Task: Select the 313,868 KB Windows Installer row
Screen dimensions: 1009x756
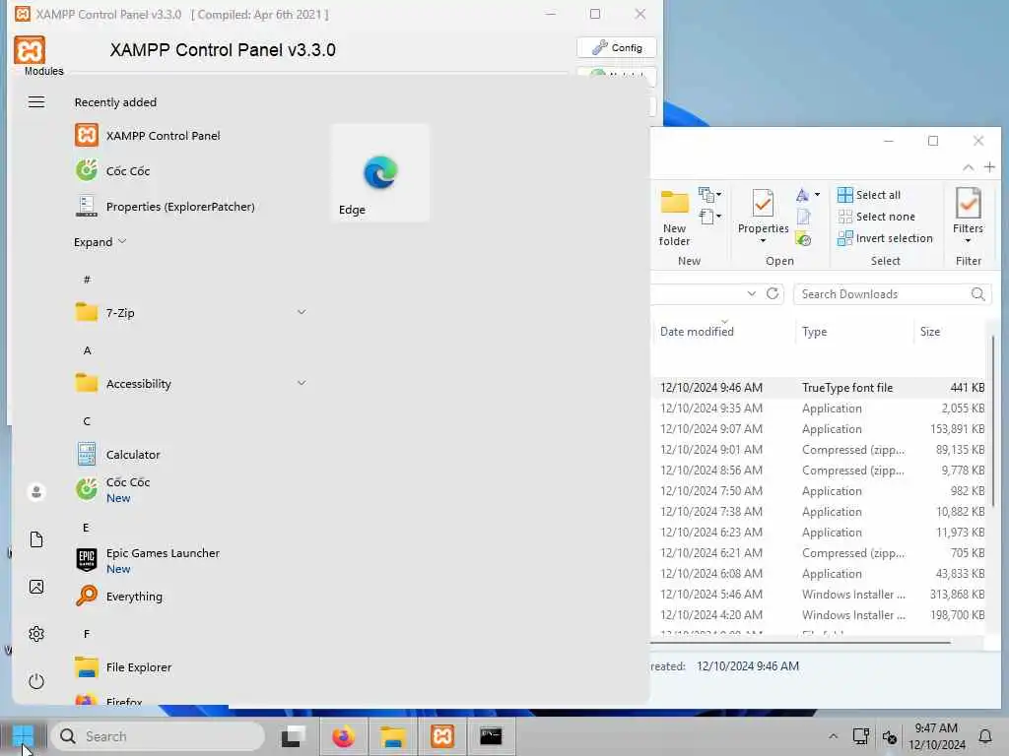Action: pyautogui.click(x=819, y=594)
